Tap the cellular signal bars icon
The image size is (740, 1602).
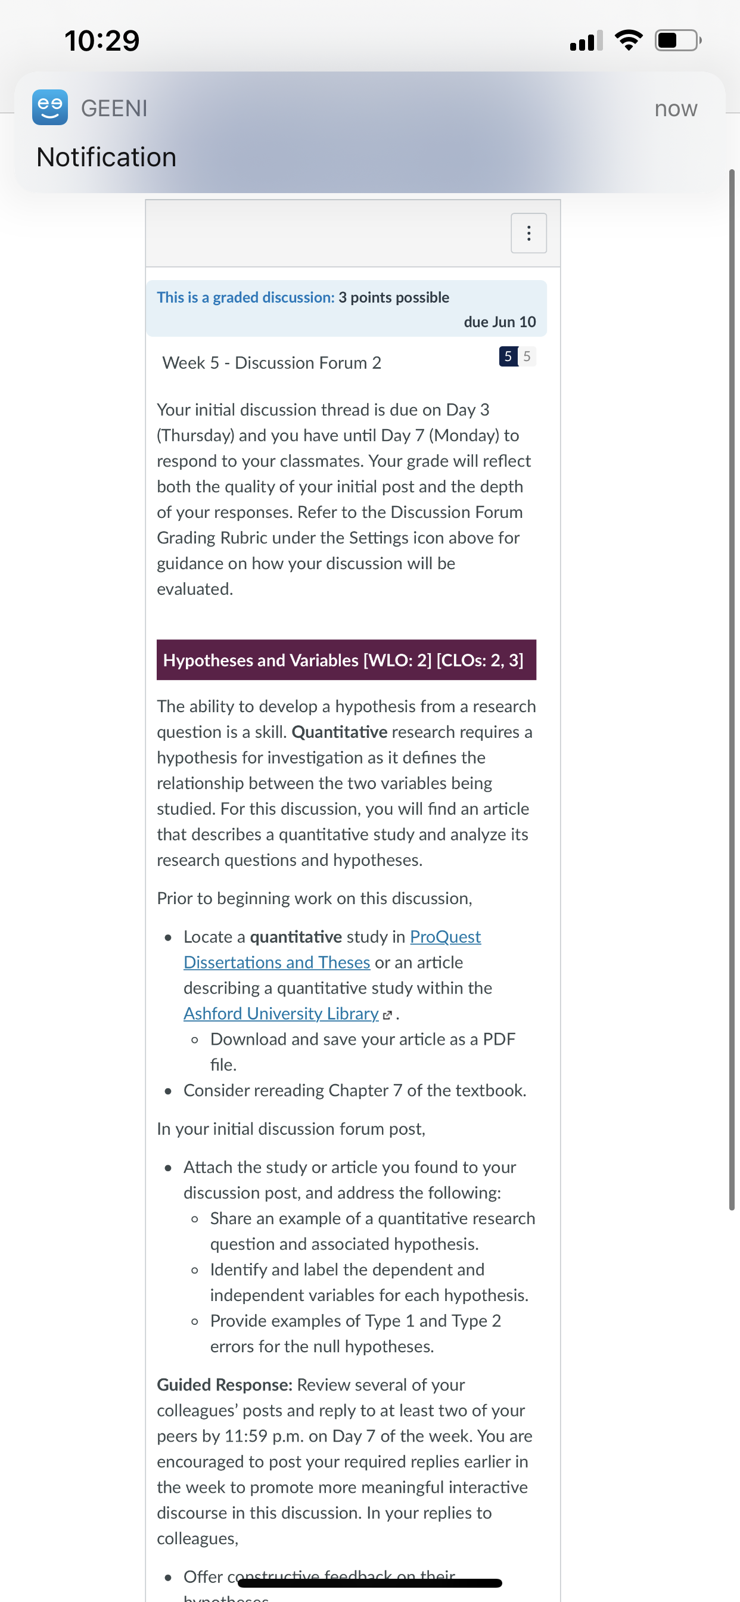pos(586,41)
